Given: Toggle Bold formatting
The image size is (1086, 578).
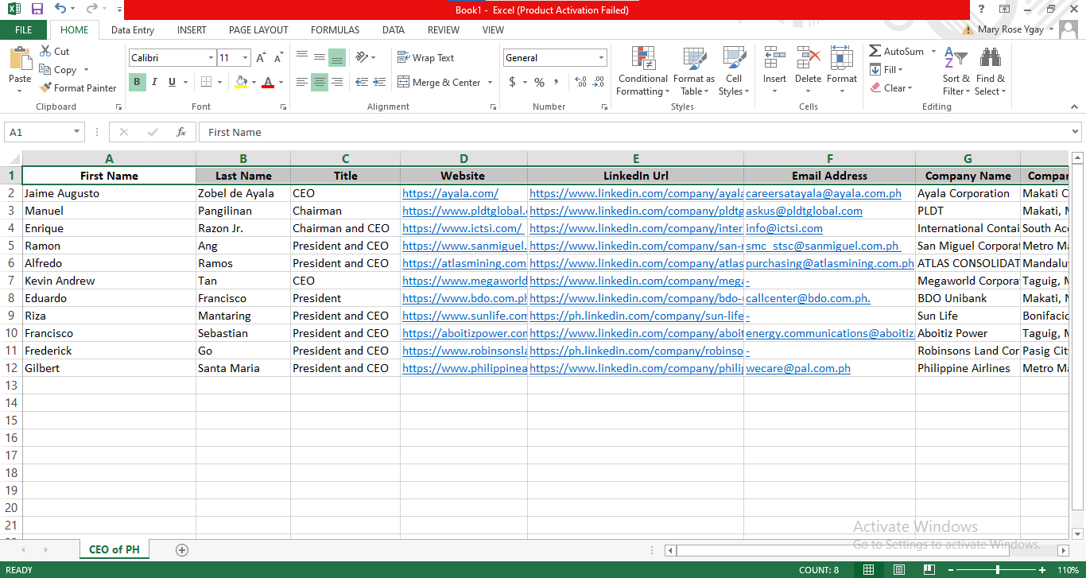Looking at the screenshot, I should (137, 82).
